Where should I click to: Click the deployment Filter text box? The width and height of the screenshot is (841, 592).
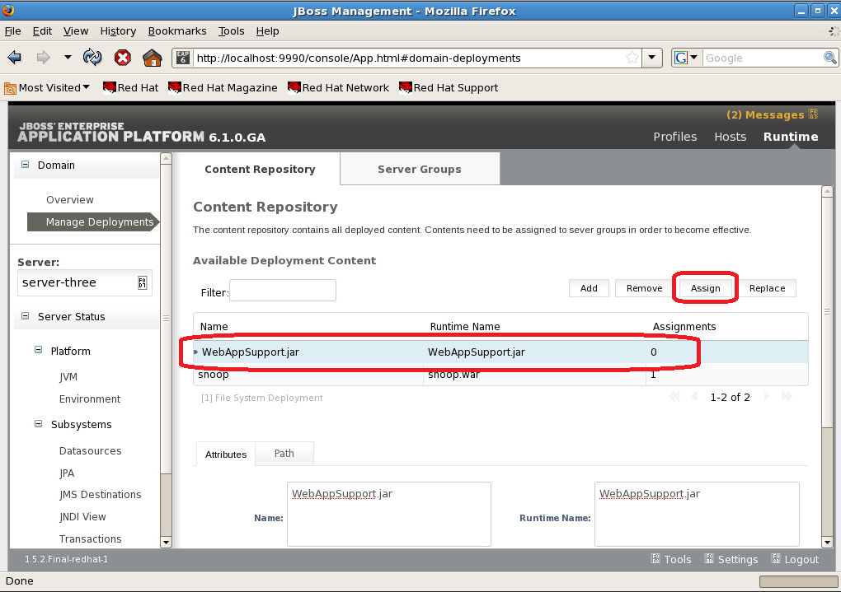click(x=283, y=291)
